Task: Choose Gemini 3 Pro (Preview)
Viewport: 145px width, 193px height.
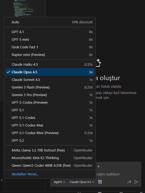Action: (x=50, y=95)
